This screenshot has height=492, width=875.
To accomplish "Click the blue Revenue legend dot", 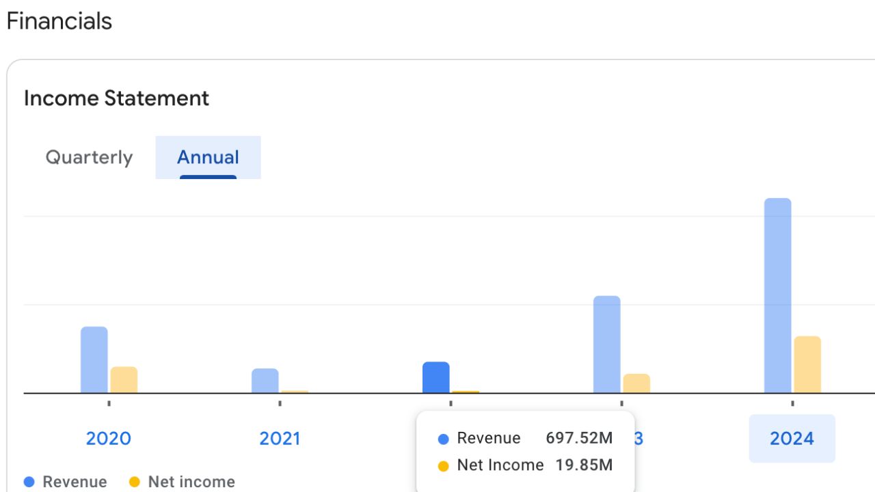I will 29,482.
